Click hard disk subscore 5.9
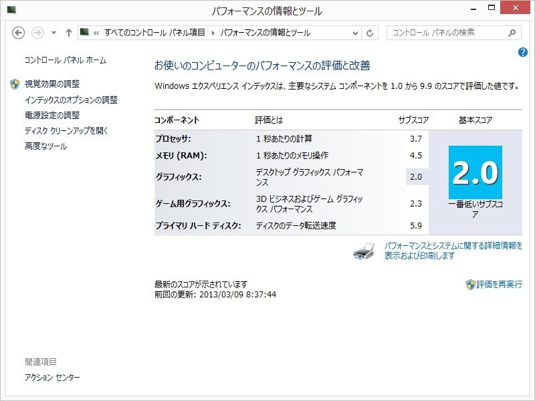The height and width of the screenshot is (401, 535). click(416, 225)
